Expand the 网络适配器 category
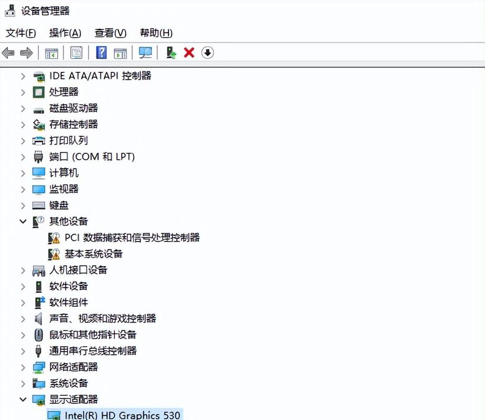The height and width of the screenshot is (420, 485). [23, 367]
